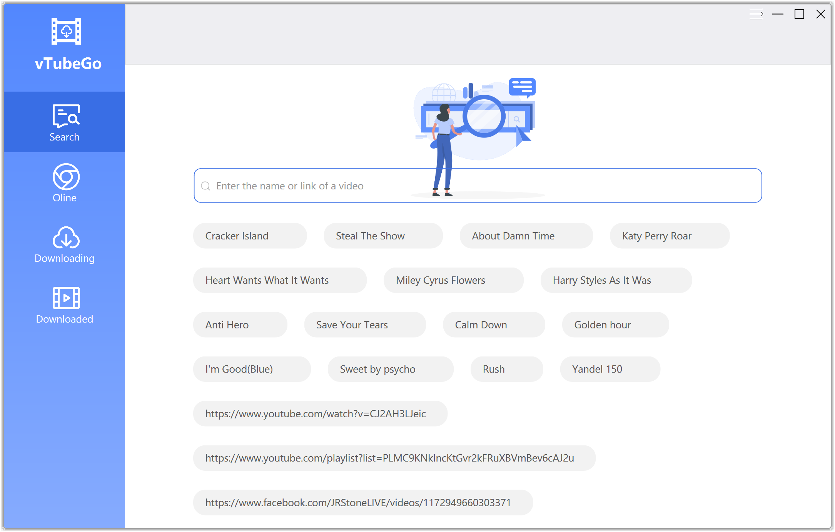Screen dimensions: 835x532
Task: Use the YouTube watch link example
Action: coord(320,413)
